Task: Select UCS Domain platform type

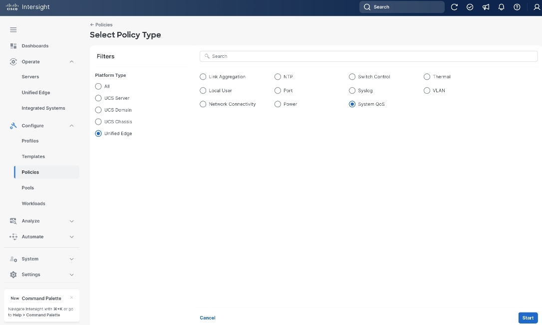Action: pyautogui.click(x=98, y=110)
